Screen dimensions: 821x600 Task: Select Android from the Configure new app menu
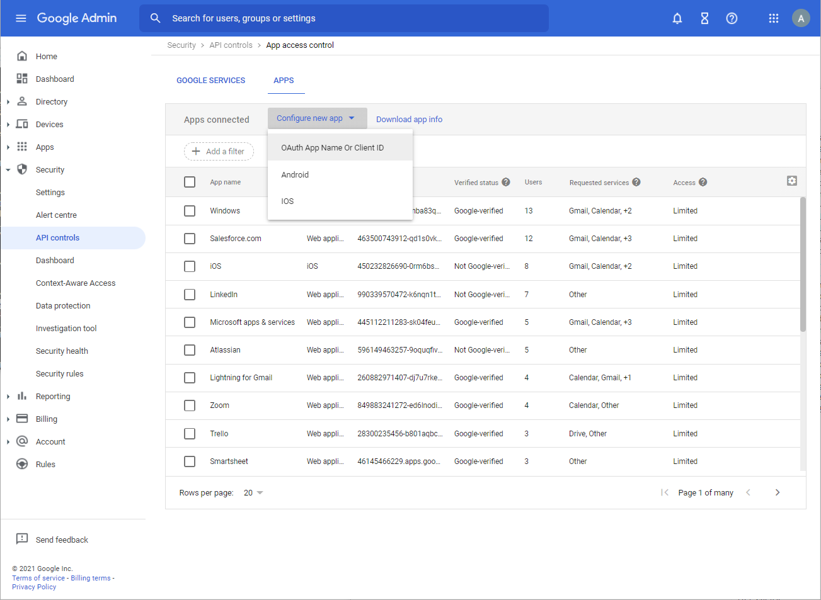click(295, 174)
